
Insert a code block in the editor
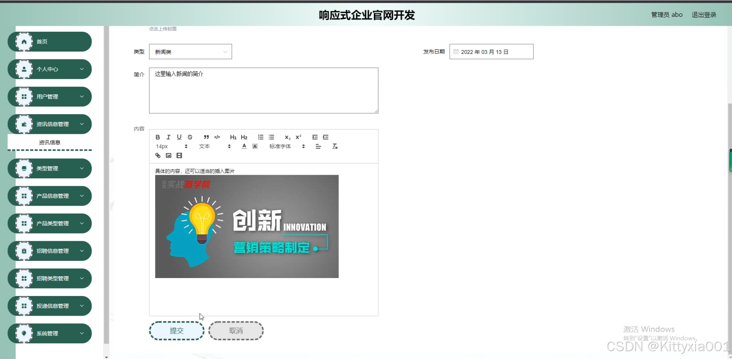click(x=217, y=137)
